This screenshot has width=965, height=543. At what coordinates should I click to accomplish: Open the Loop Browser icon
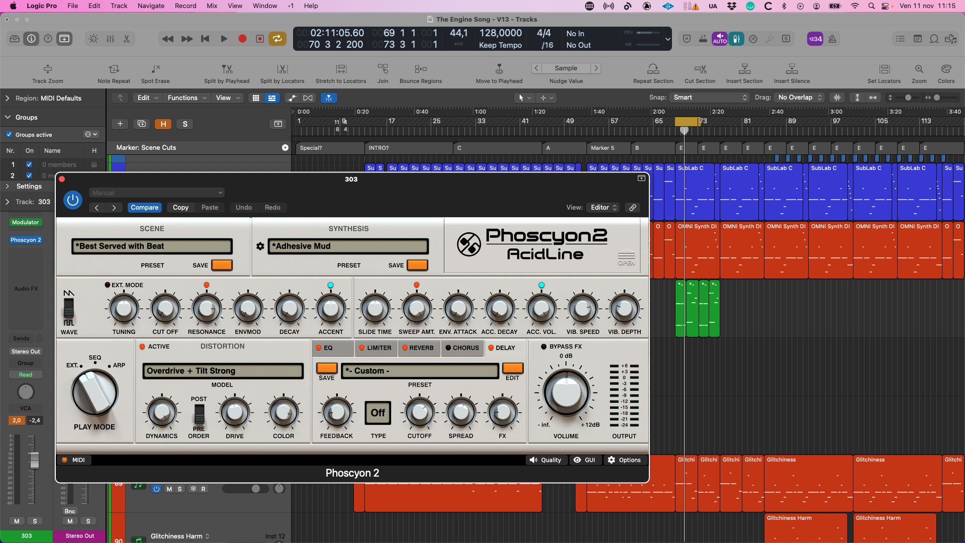[x=934, y=39]
